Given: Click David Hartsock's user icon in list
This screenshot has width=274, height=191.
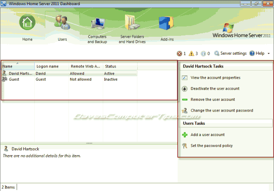Looking at the screenshot, I should click(x=4, y=73).
